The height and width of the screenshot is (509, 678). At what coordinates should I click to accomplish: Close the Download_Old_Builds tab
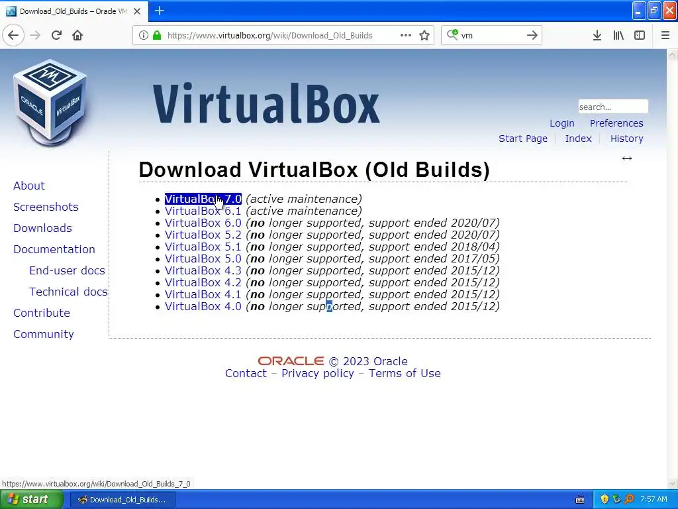137,11
